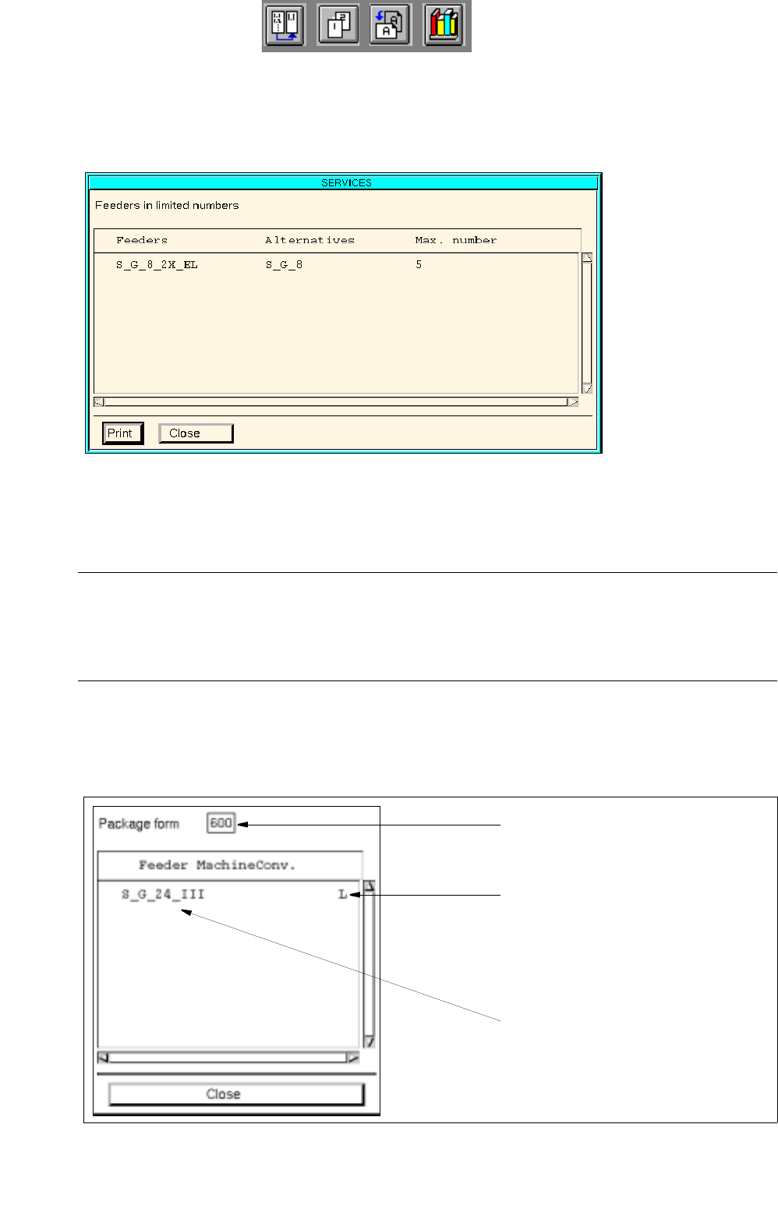Click the right arrow of SERVICES horizontal scrollbar
This screenshot has height=1216, width=778.
[x=573, y=402]
